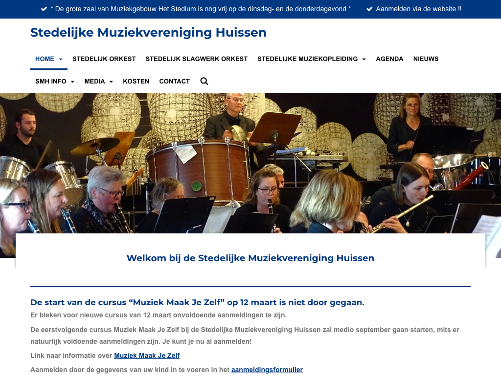This screenshot has width=501, height=375.
Task: Click the Welkom bij de Stedelijke Muziekvereniging heading
Action: click(250, 258)
